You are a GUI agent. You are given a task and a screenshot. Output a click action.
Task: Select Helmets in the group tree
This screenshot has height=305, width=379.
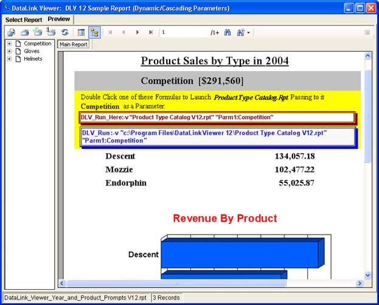point(33,59)
